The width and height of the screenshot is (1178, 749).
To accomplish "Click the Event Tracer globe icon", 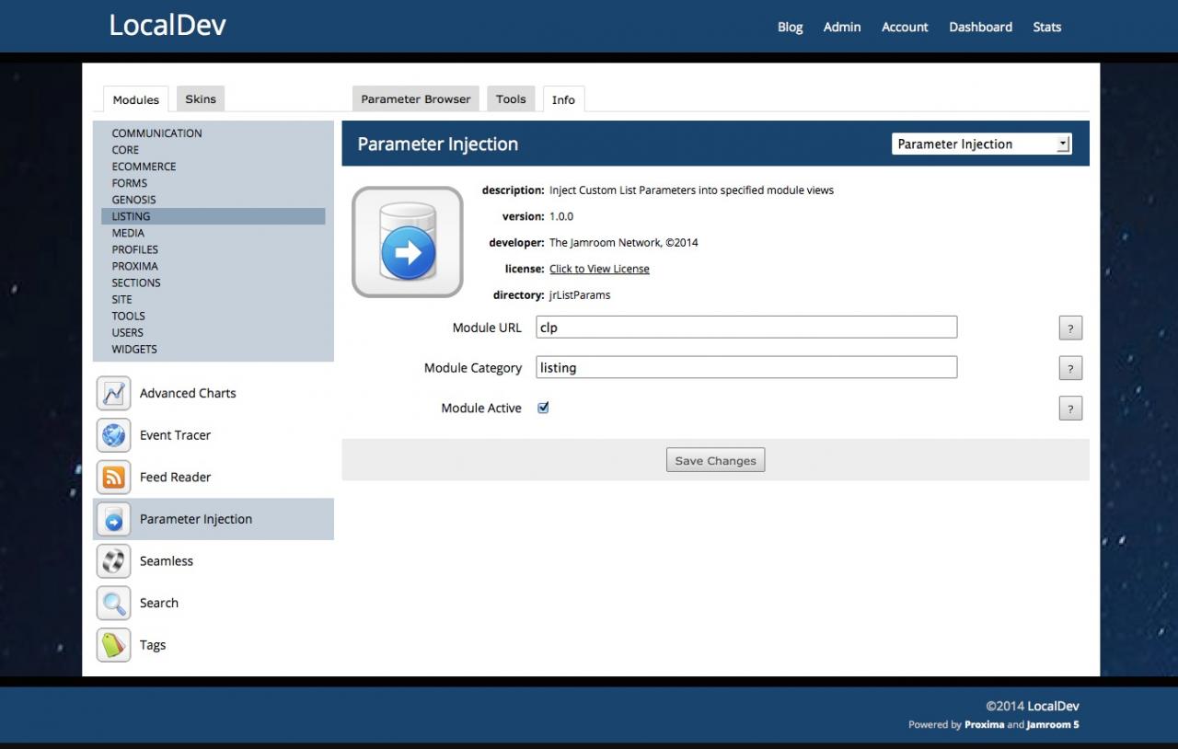I will [x=113, y=435].
